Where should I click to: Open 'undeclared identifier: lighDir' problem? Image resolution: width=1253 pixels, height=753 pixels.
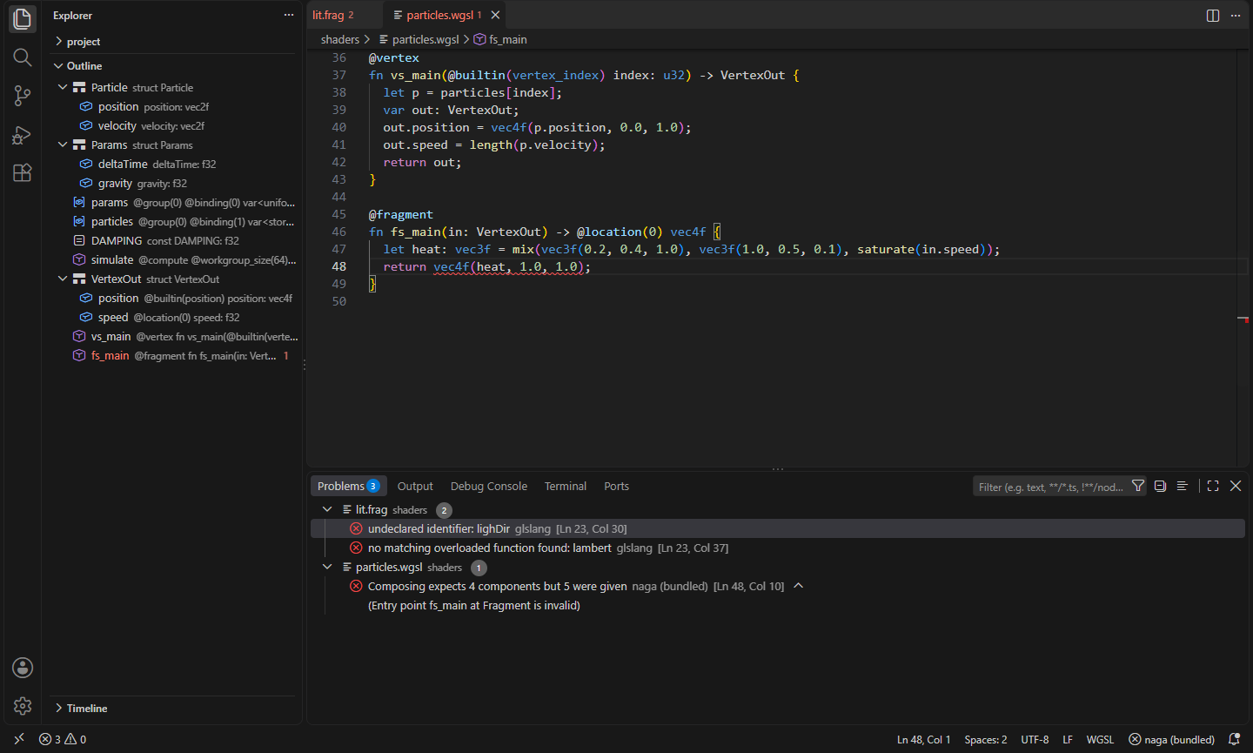[x=777, y=528]
